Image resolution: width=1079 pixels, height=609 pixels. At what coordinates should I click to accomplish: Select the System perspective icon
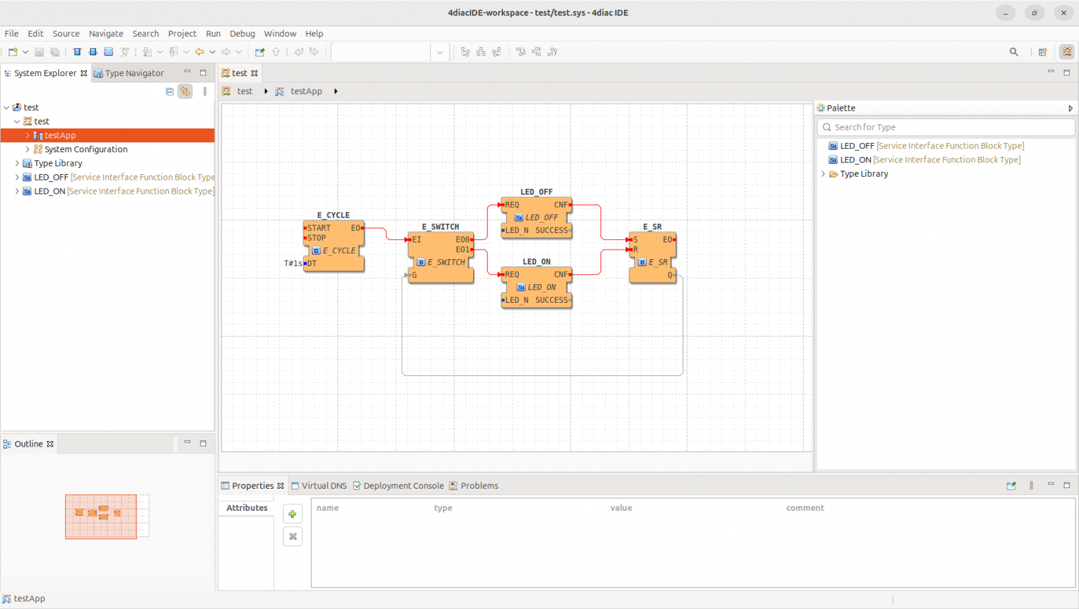tap(1067, 52)
